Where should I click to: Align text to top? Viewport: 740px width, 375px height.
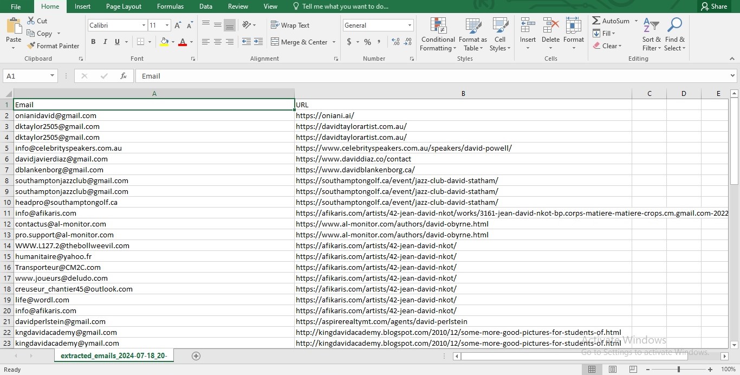pos(206,25)
